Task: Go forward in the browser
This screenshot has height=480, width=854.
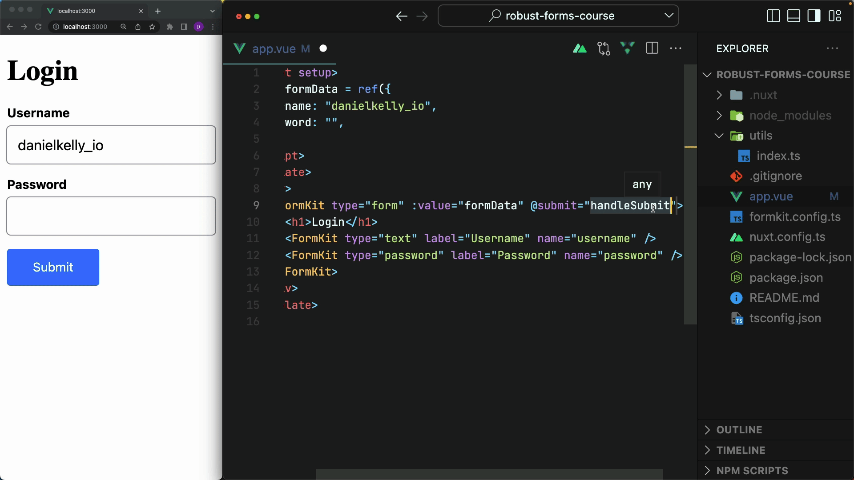Action: click(x=24, y=27)
